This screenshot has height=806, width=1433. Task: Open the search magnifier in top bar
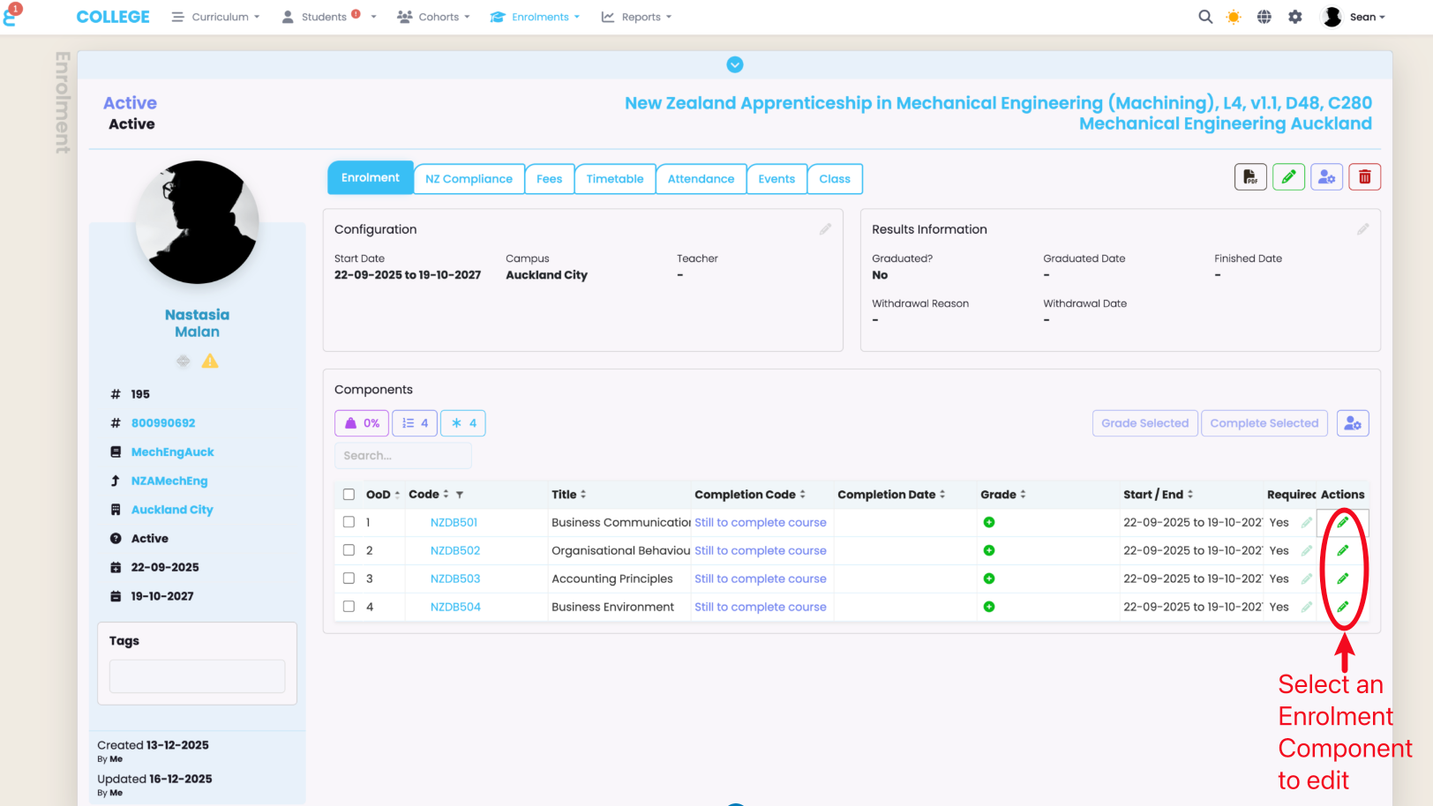tap(1205, 17)
